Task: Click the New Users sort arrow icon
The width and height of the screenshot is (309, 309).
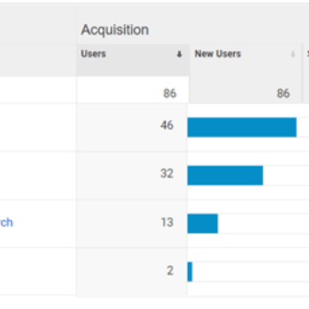Action: coord(292,54)
